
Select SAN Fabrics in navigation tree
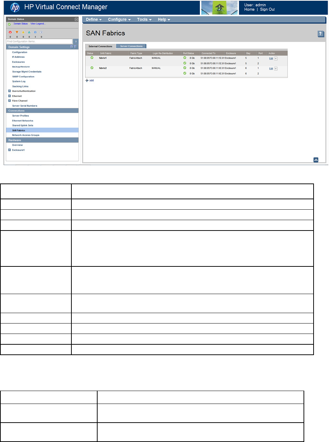[x=42, y=130]
